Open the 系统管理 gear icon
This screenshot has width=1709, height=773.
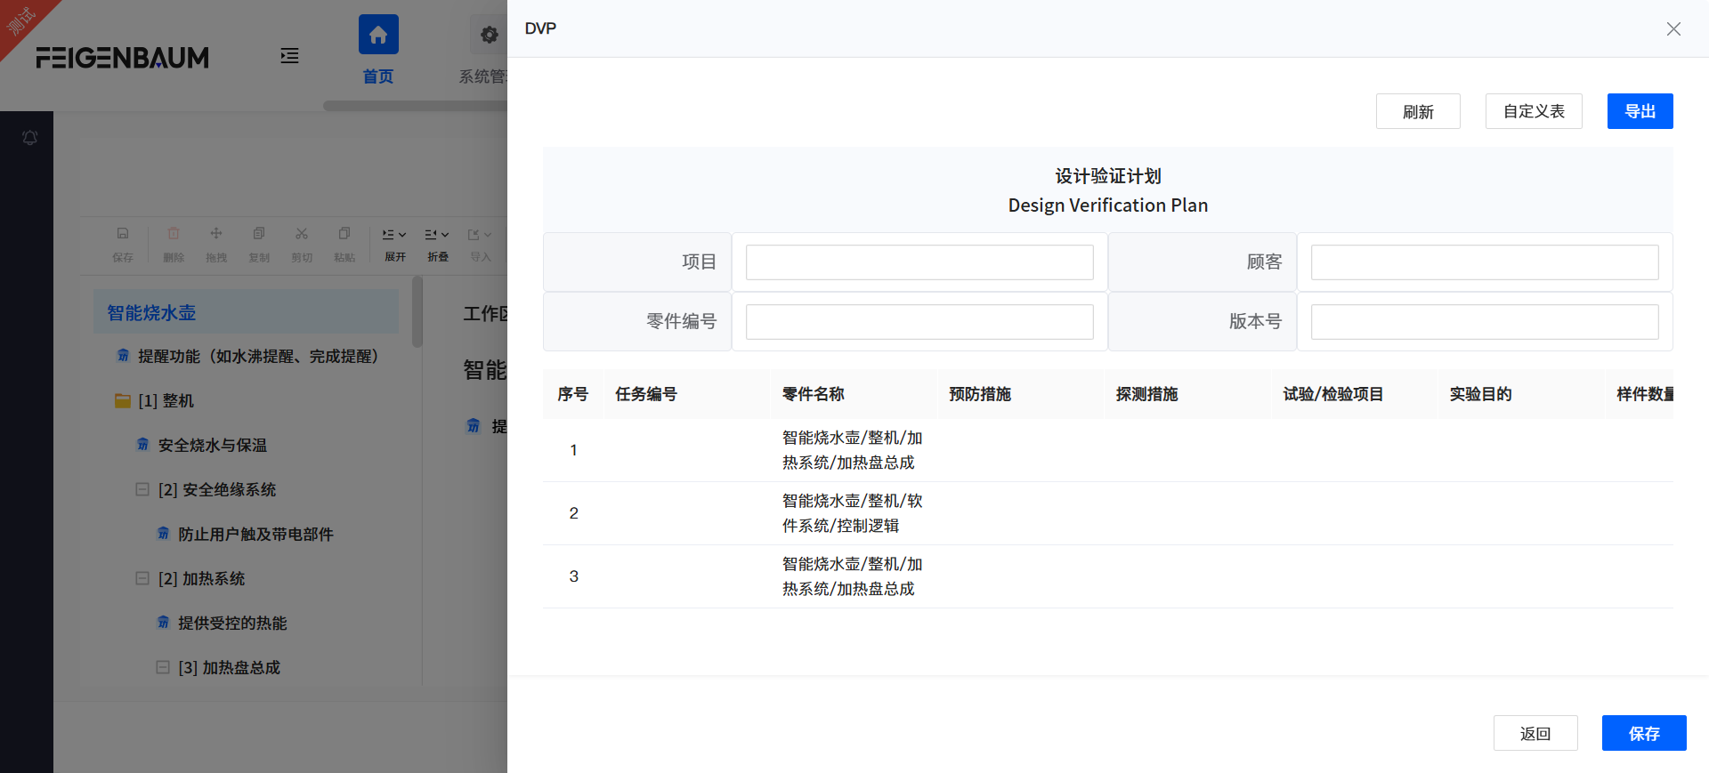(x=489, y=35)
